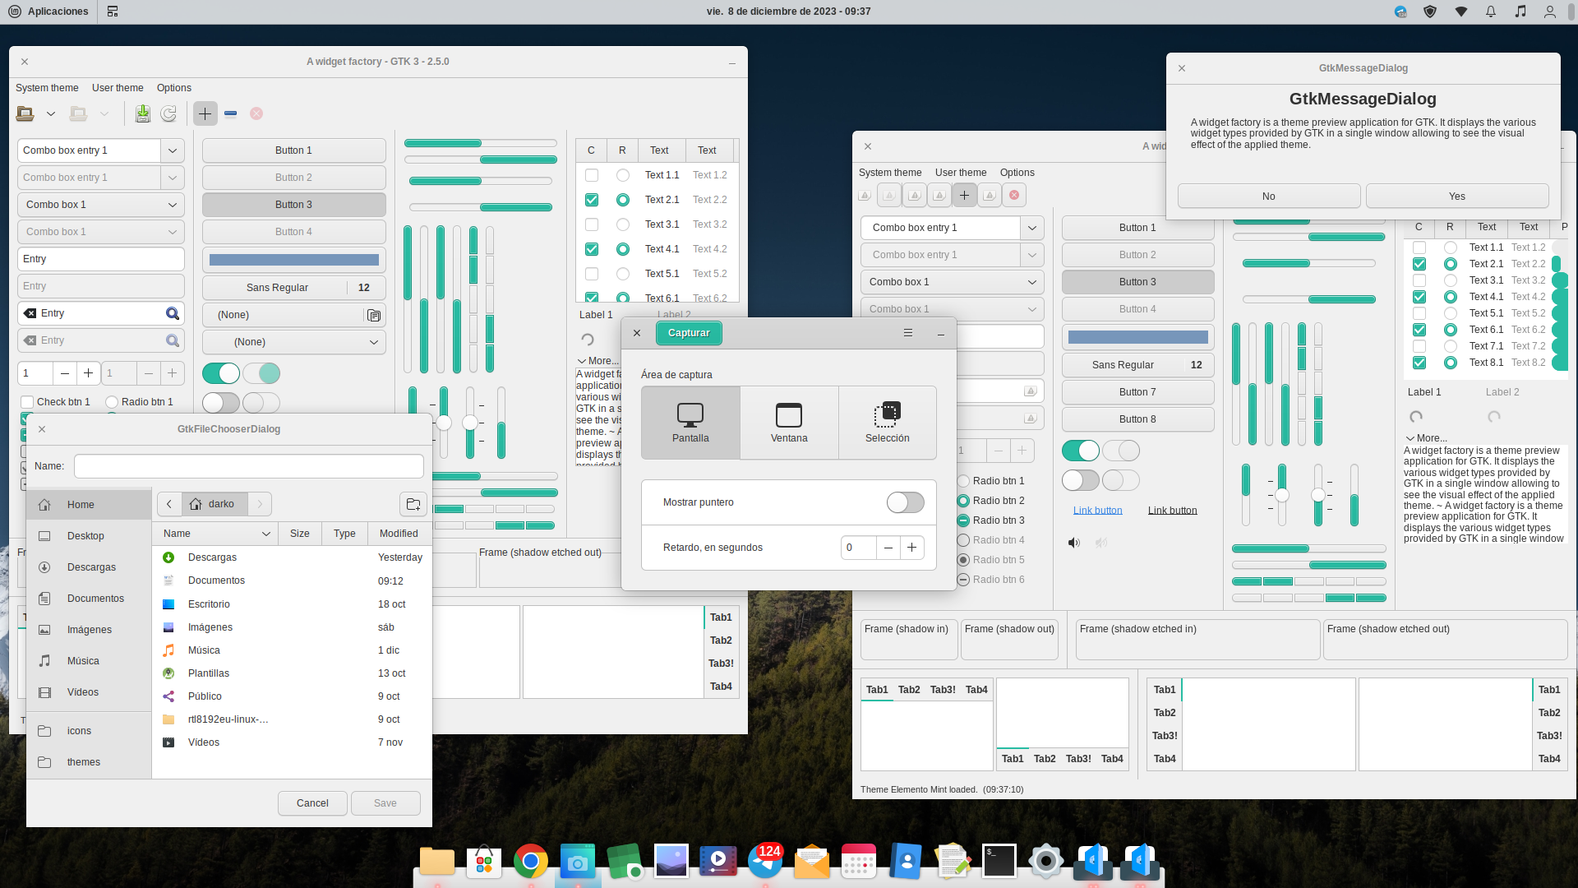Click the green download-arrow save icon in toolbar
Image resolution: width=1578 pixels, height=888 pixels.
143,113
